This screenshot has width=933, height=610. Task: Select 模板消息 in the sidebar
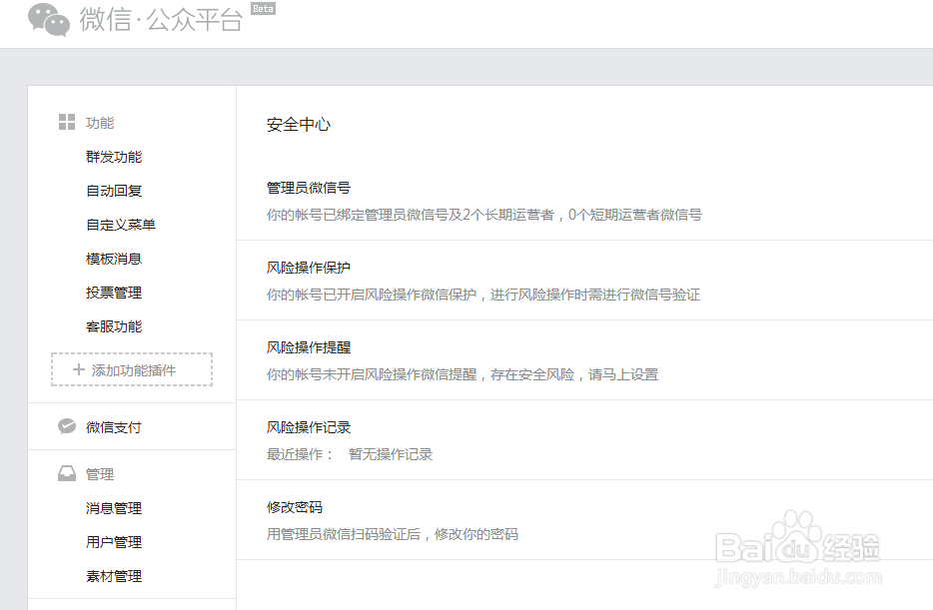(x=113, y=258)
